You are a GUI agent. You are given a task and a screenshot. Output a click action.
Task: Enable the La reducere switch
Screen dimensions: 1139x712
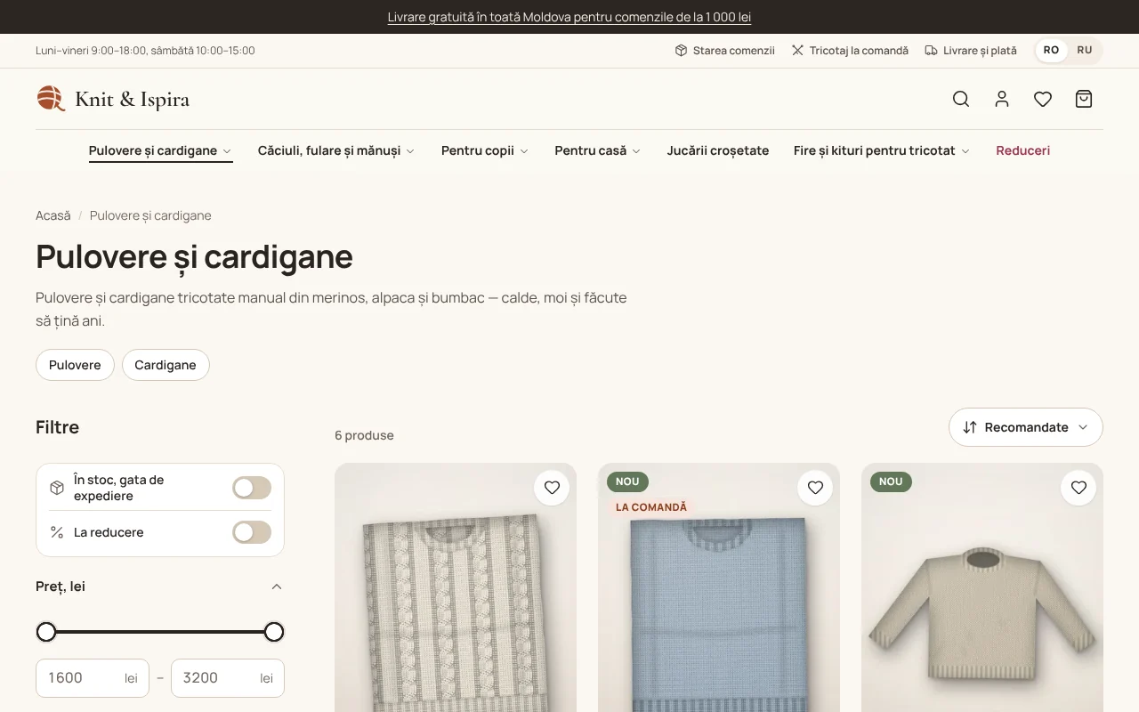click(x=252, y=532)
